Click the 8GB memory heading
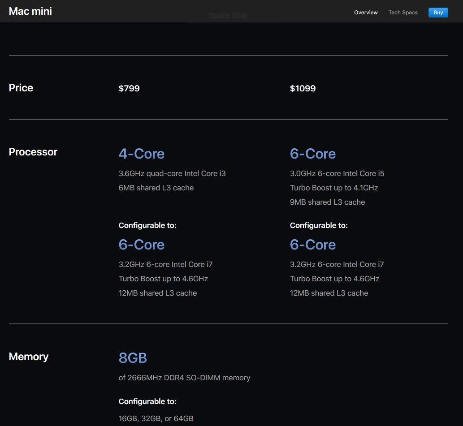Viewport: 463px width, 426px height. coord(133,358)
